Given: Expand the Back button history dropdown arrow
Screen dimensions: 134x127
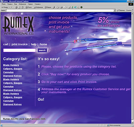Looking at the screenshot, I should (x=9, y=7).
